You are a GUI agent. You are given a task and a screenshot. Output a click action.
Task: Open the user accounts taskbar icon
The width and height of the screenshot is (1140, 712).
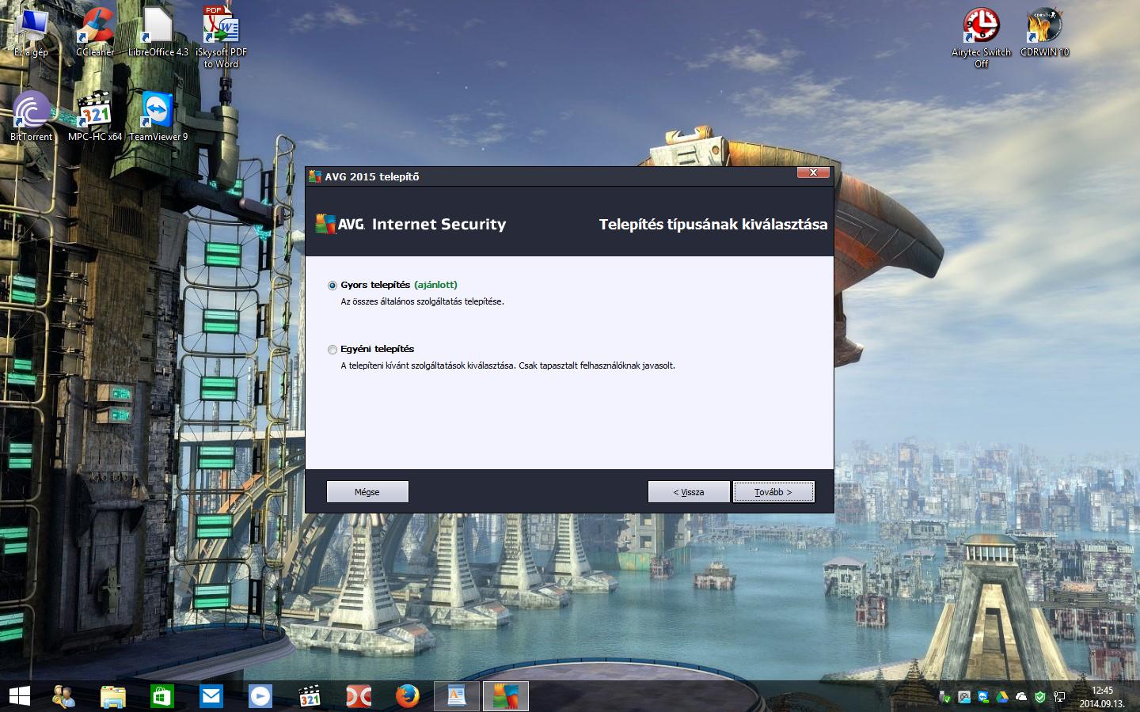coord(64,696)
